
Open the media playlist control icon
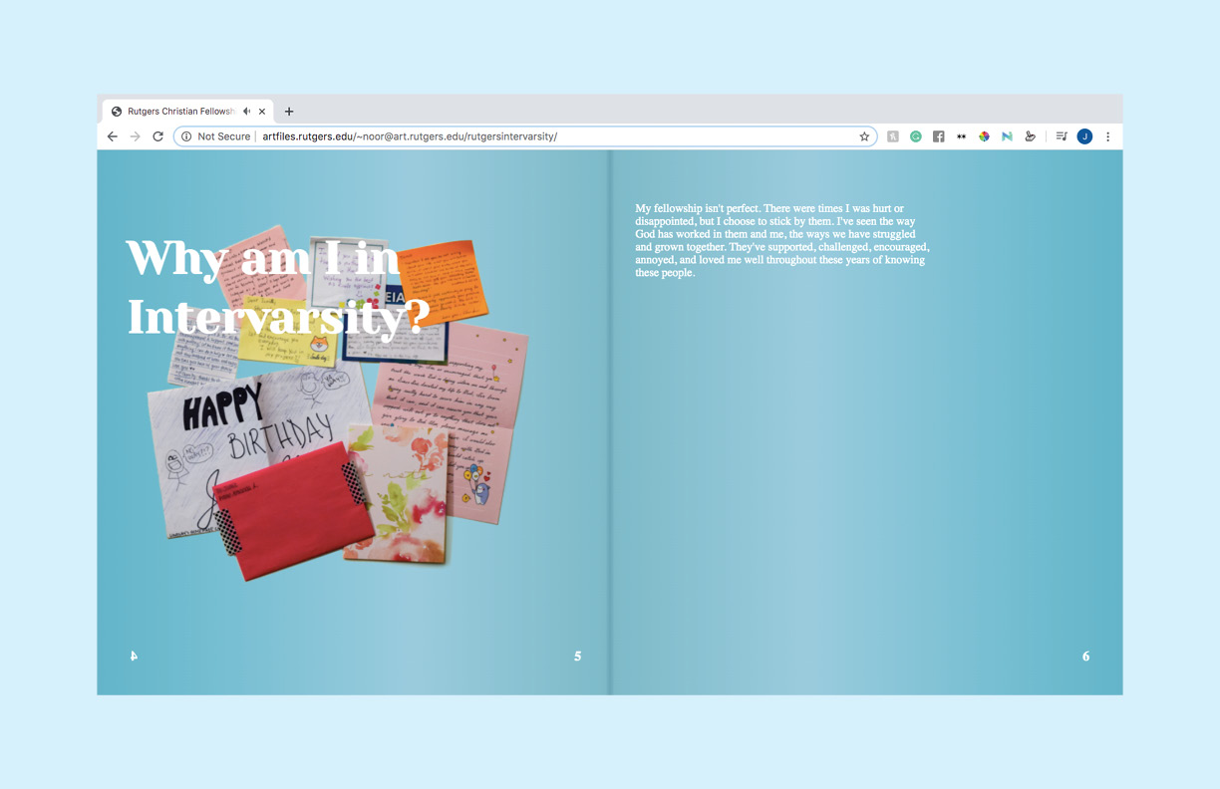[1062, 136]
